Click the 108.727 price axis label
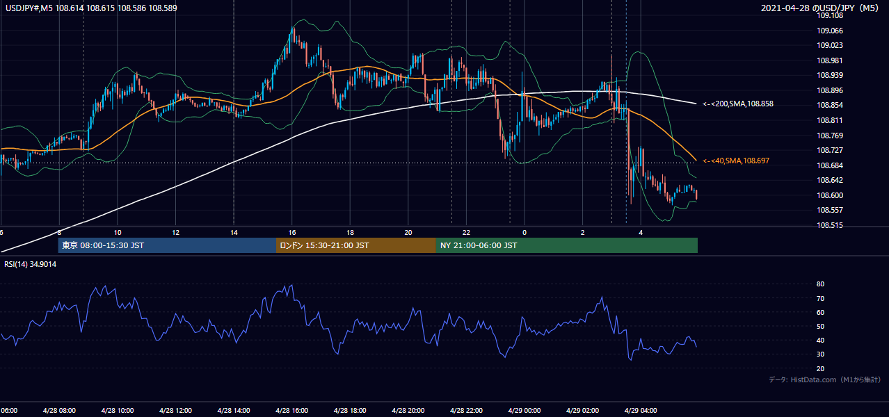The height and width of the screenshot is (417, 889). tap(830, 150)
